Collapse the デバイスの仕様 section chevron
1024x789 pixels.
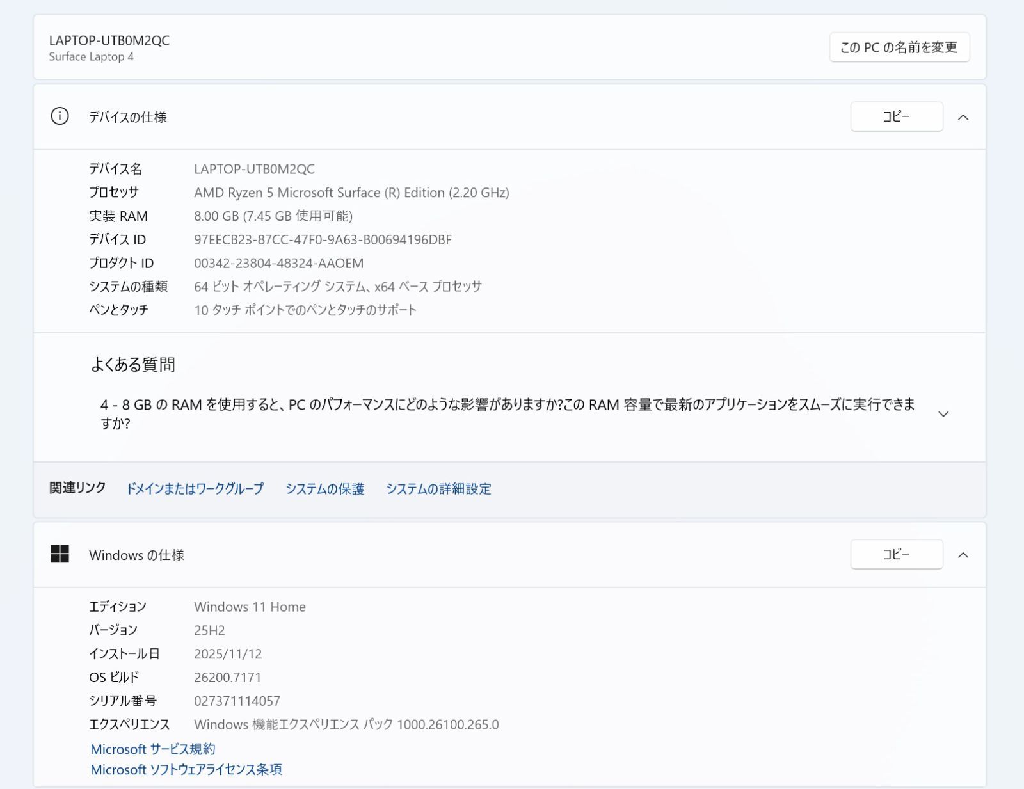[964, 117]
